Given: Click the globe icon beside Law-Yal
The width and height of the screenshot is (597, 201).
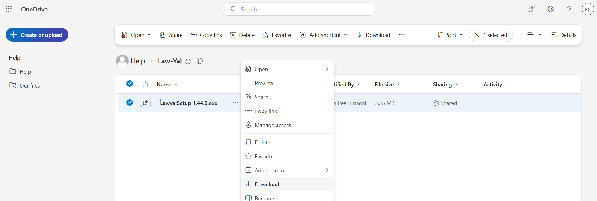Looking at the screenshot, I should (x=200, y=61).
